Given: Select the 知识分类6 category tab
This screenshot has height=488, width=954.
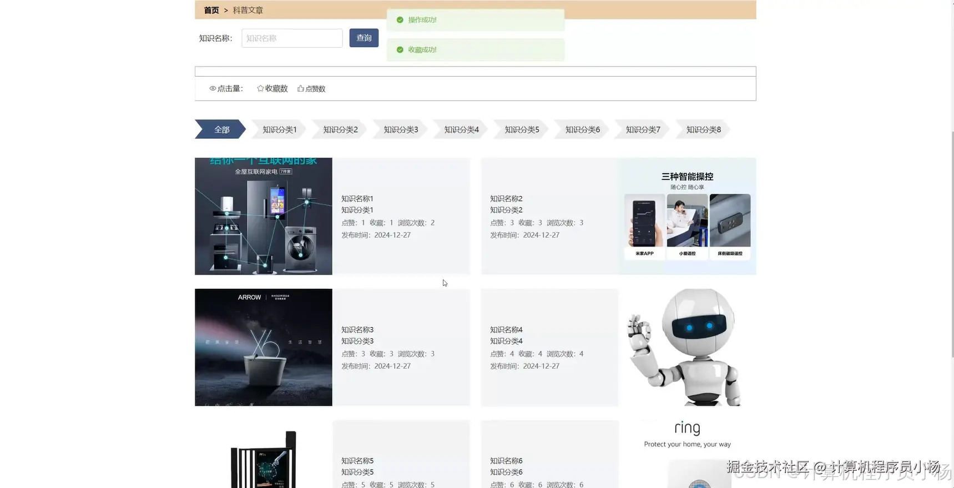Looking at the screenshot, I should coord(582,129).
